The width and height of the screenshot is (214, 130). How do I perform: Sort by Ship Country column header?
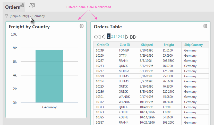coord(194,45)
